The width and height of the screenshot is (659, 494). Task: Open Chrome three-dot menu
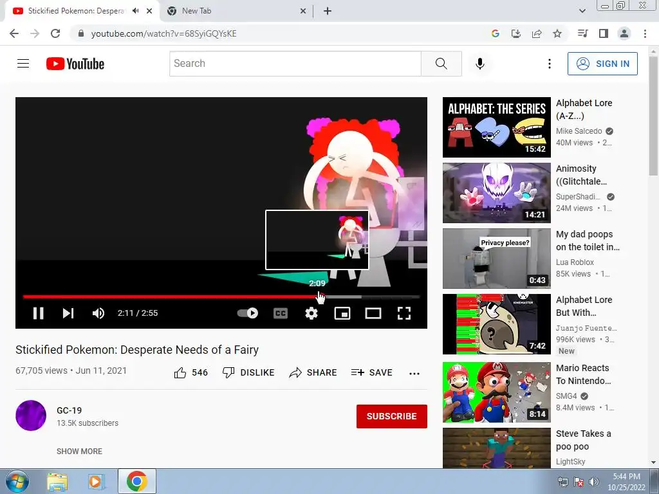click(645, 33)
